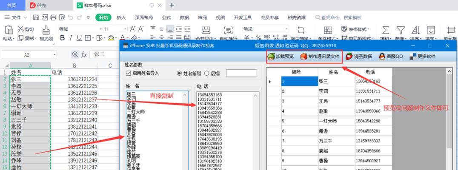Open the 数据 ribbon tab
Screen dimensions: 458x170
[184, 17]
